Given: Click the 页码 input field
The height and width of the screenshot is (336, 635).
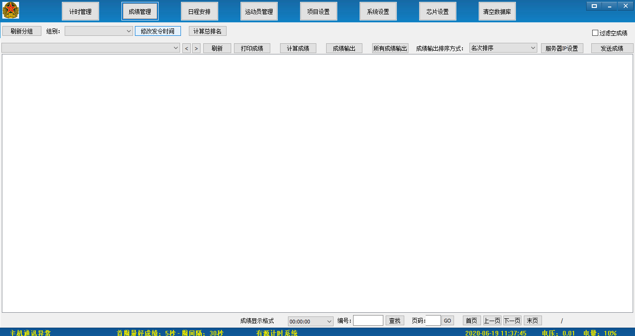Looking at the screenshot, I should pyautogui.click(x=433, y=321).
